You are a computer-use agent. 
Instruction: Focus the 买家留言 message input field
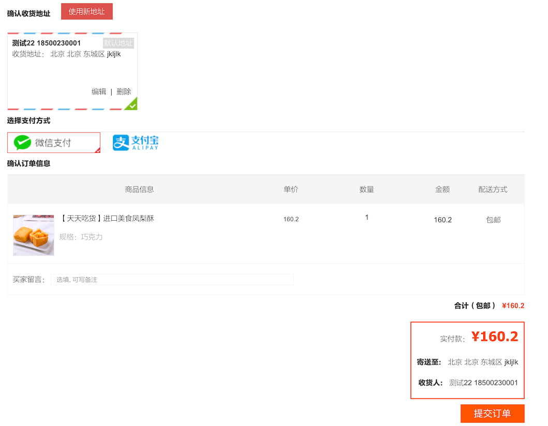pyautogui.click(x=172, y=280)
